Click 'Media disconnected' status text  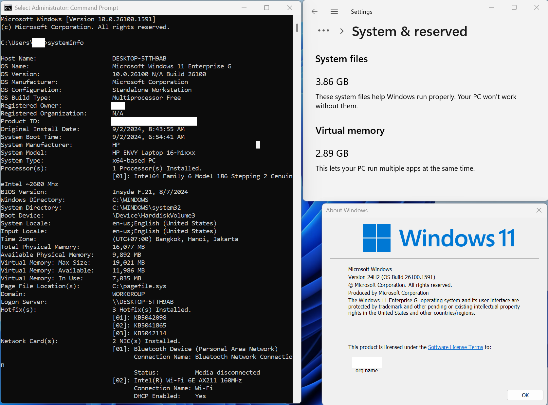pos(228,373)
